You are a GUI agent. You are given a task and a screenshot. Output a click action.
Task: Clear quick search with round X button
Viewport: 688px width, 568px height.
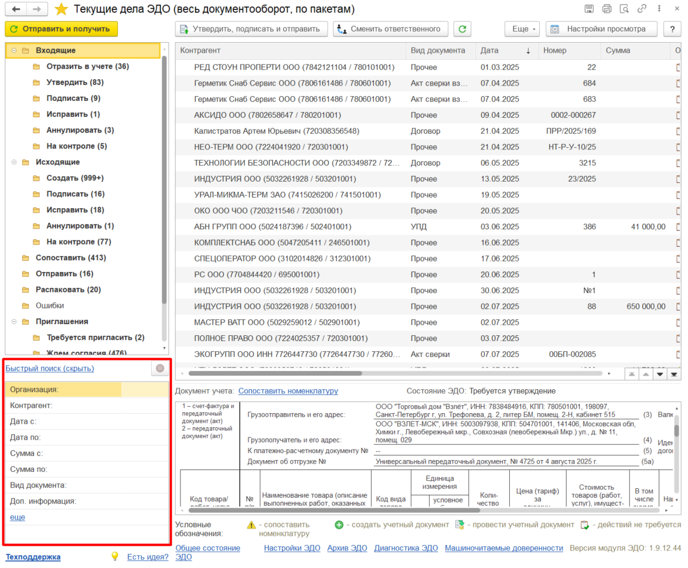160,368
